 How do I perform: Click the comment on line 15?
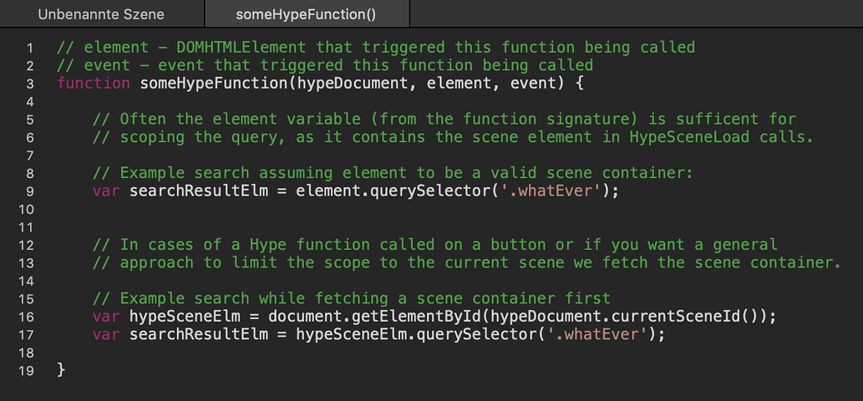click(x=353, y=299)
